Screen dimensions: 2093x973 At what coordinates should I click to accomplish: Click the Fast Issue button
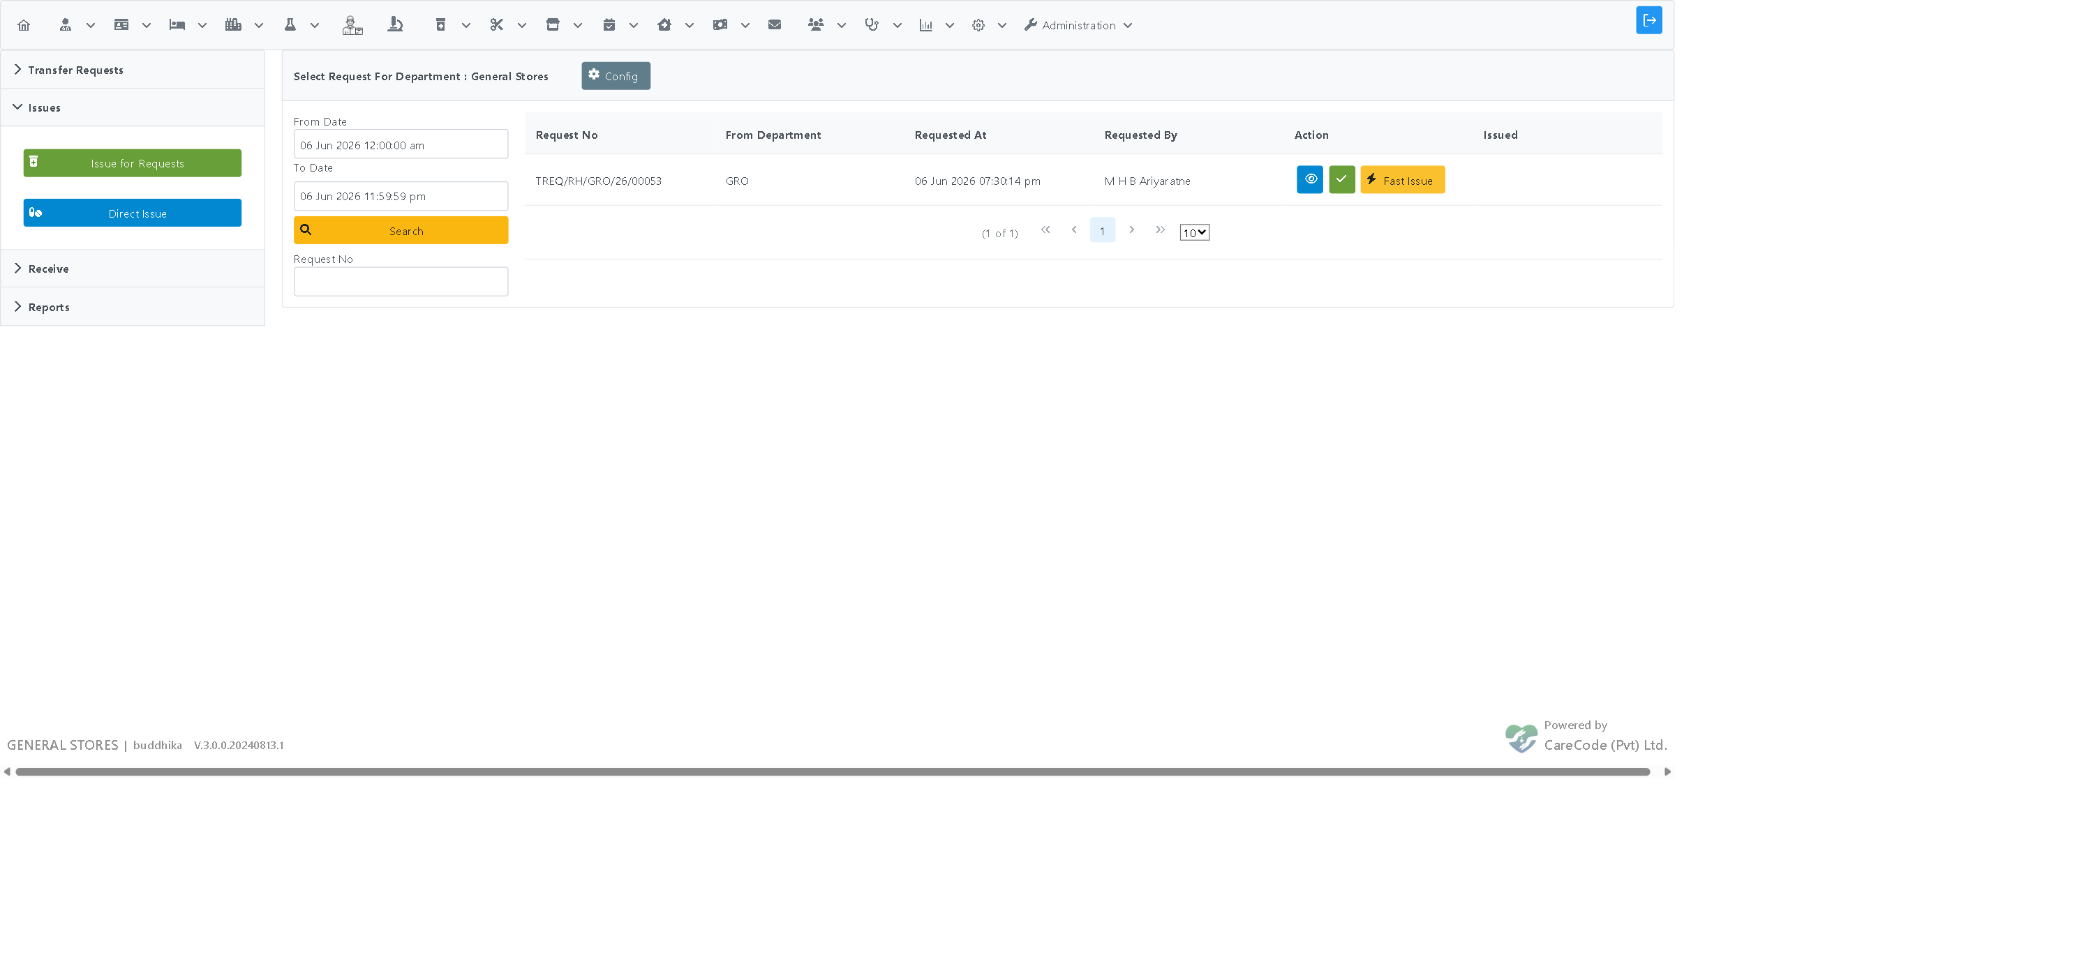(1402, 179)
